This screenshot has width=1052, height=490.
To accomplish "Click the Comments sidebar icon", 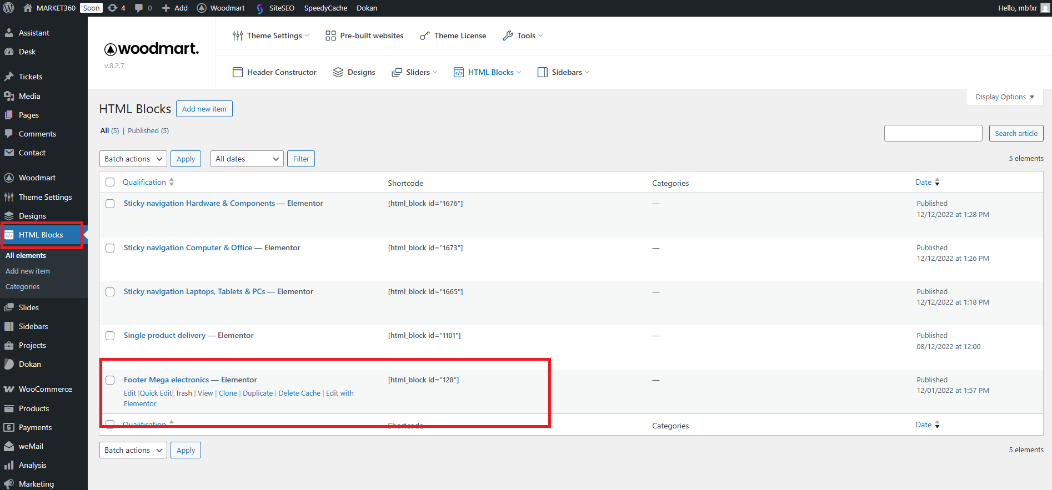I will 9,134.
